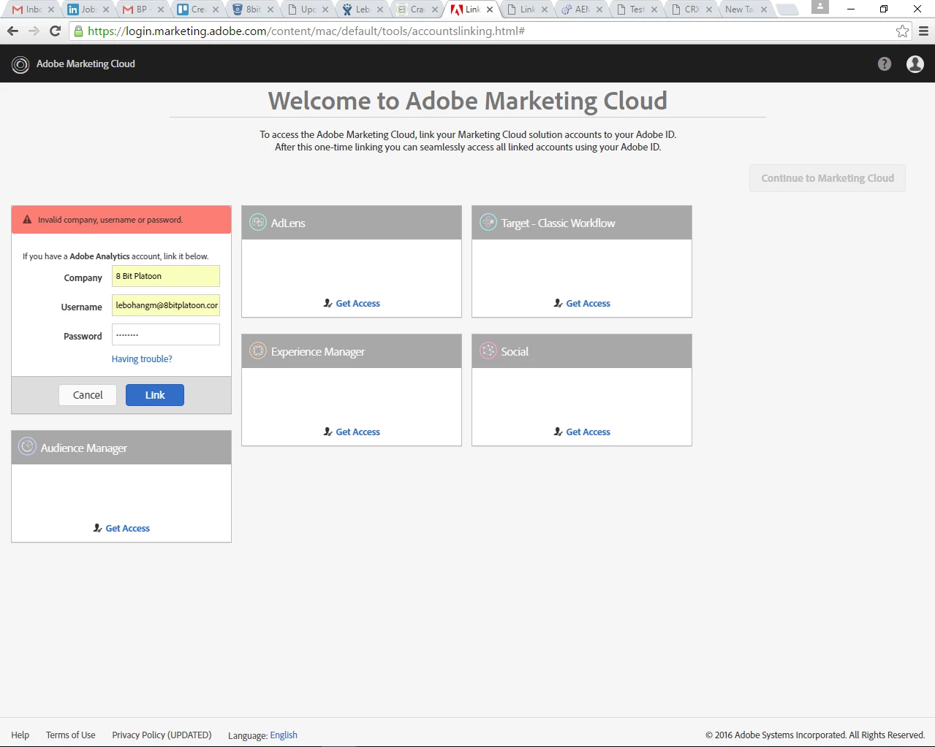
Task: Click the Audience Manager solution icon
Action: point(28,447)
